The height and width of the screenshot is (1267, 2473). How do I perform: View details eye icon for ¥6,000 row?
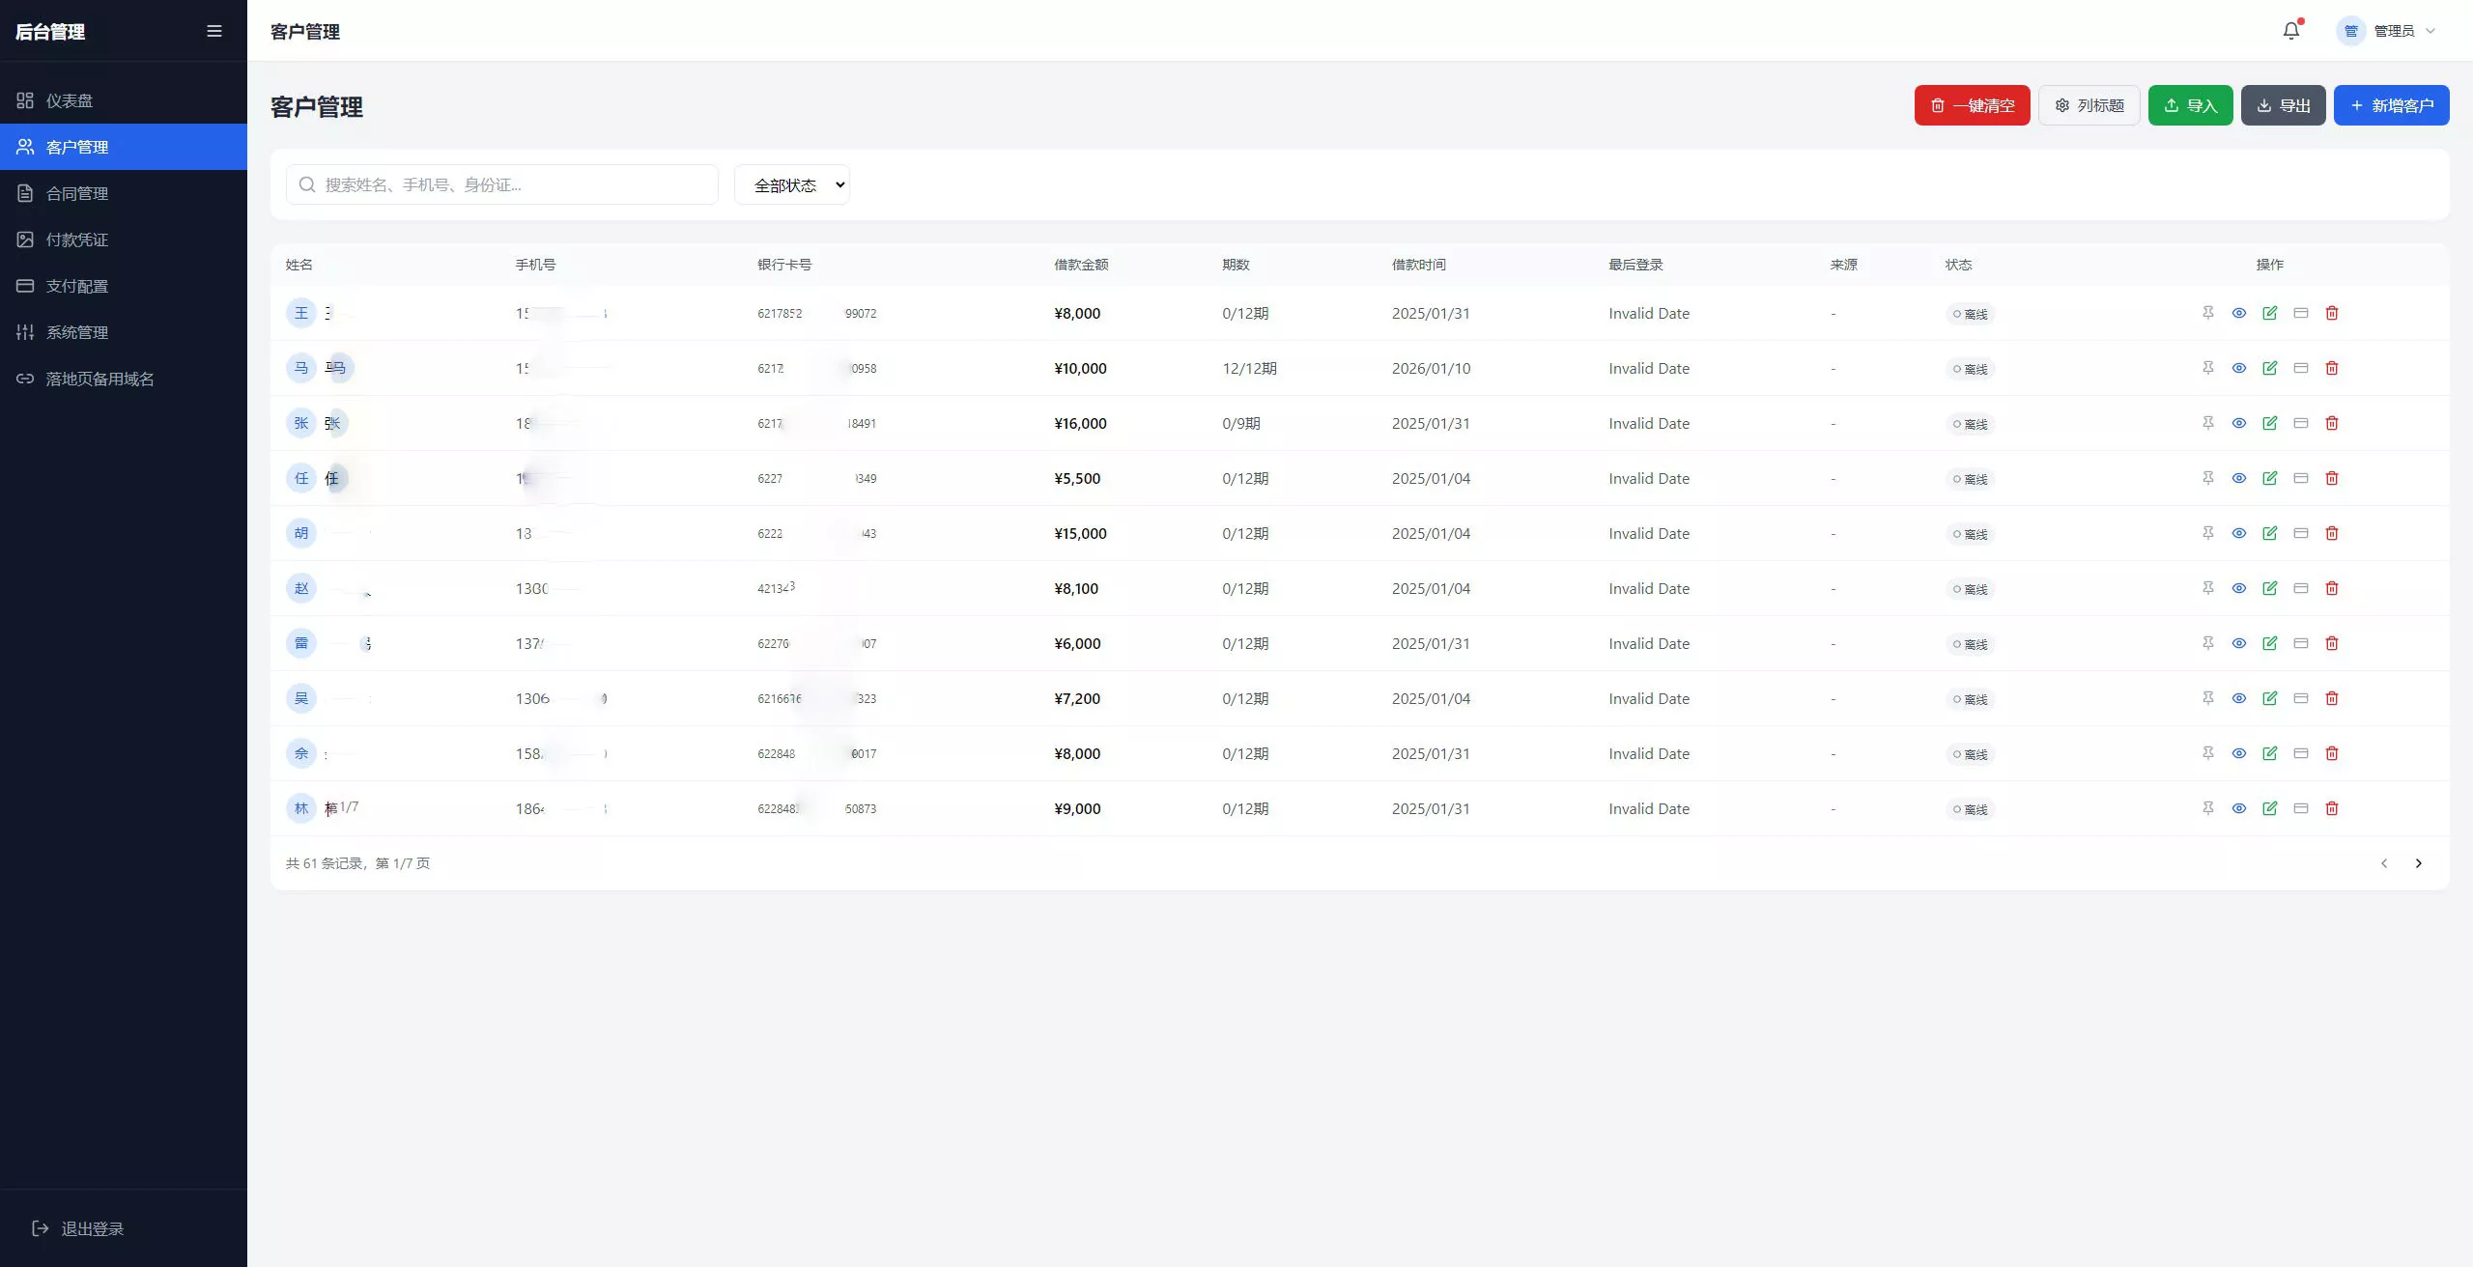[2238, 643]
